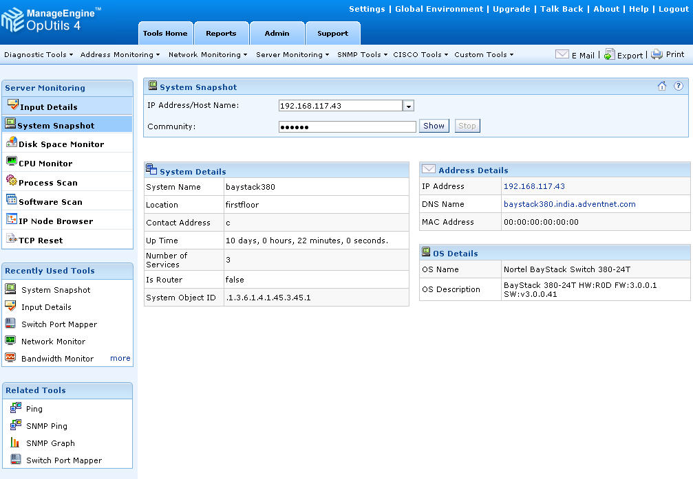Select Process Scan in the sidebar
Screen dimensions: 693x479
point(48,183)
